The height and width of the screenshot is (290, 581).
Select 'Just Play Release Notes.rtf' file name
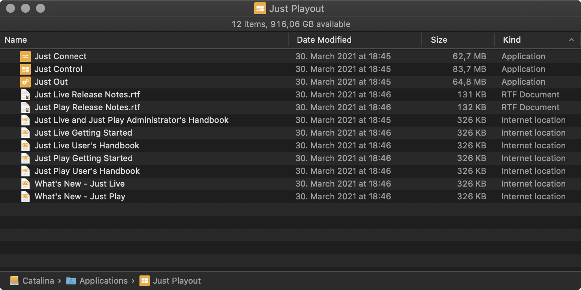pos(87,107)
